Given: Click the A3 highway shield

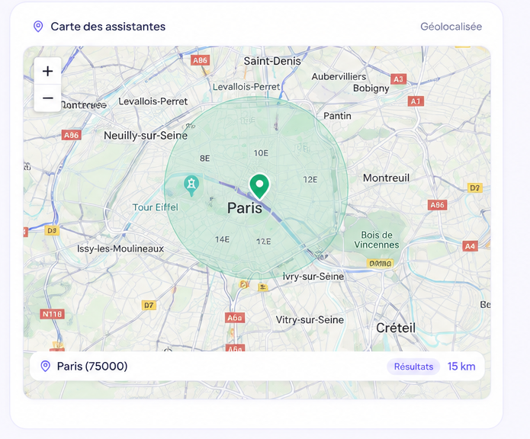Looking at the screenshot, I should pyautogui.click(x=398, y=79).
